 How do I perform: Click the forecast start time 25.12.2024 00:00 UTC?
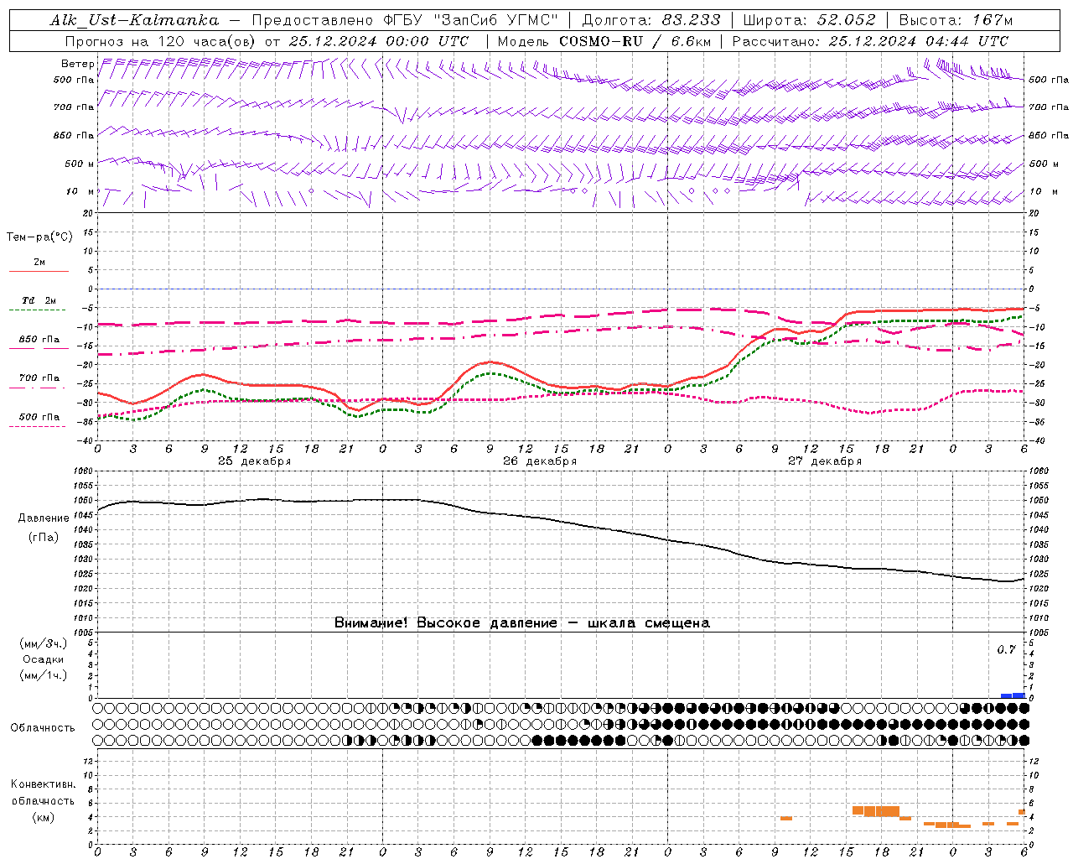(378, 41)
